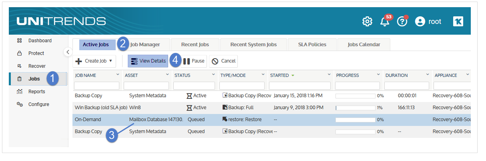Screen dimensions: 486x161
Task: Click the Reports chart icon in sidebar
Action: (x=19, y=92)
